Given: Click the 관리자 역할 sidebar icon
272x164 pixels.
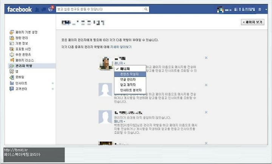Looking at the screenshot, I should (12, 66).
